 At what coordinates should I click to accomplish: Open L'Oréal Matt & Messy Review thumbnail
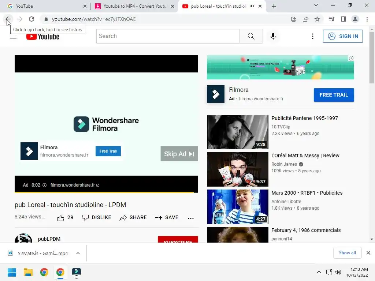(237, 169)
